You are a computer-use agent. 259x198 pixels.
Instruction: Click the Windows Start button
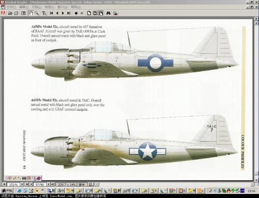(x=7, y=191)
